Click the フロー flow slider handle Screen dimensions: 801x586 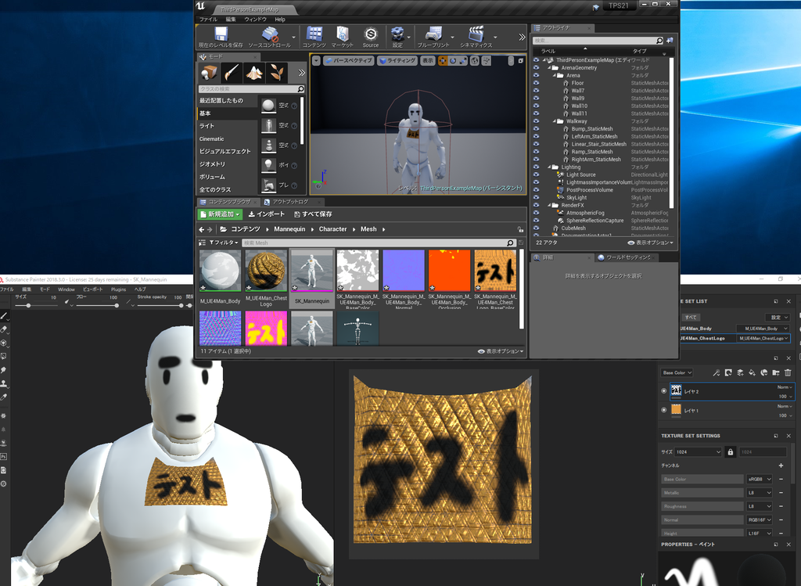pyautogui.click(x=117, y=305)
